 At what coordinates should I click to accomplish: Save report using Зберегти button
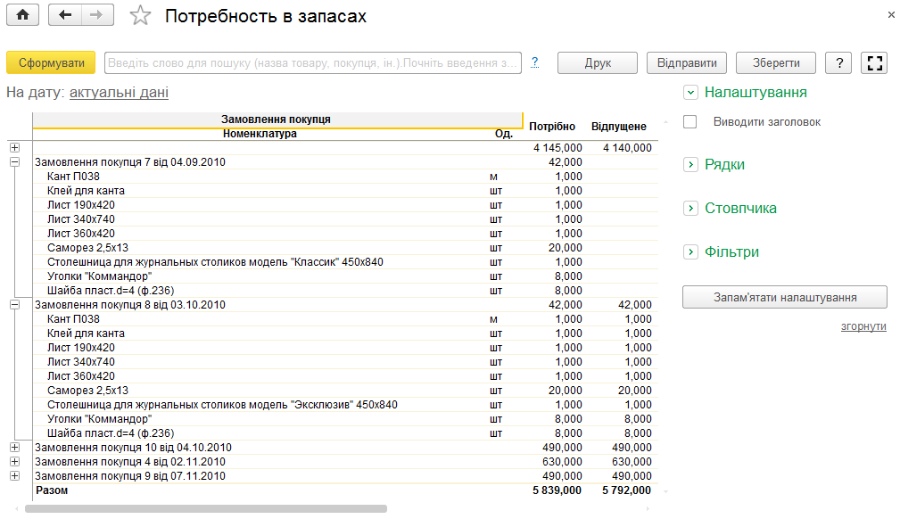click(x=776, y=62)
